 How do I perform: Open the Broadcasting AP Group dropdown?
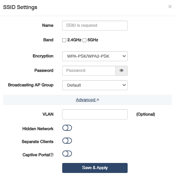(x=95, y=85)
